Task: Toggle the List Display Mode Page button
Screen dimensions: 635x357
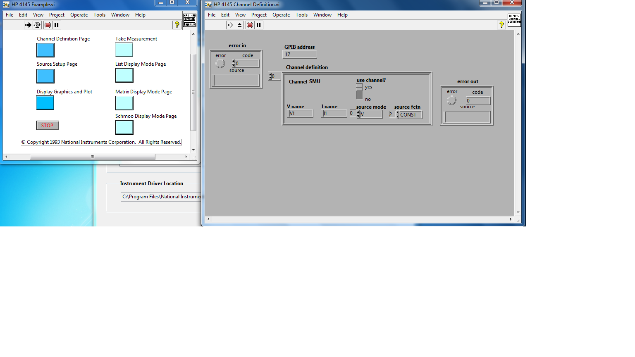Action: pos(124,75)
